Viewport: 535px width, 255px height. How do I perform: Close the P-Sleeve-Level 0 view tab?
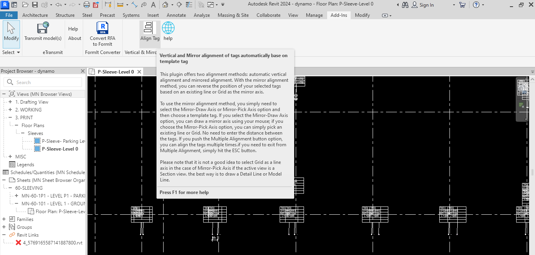point(139,72)
